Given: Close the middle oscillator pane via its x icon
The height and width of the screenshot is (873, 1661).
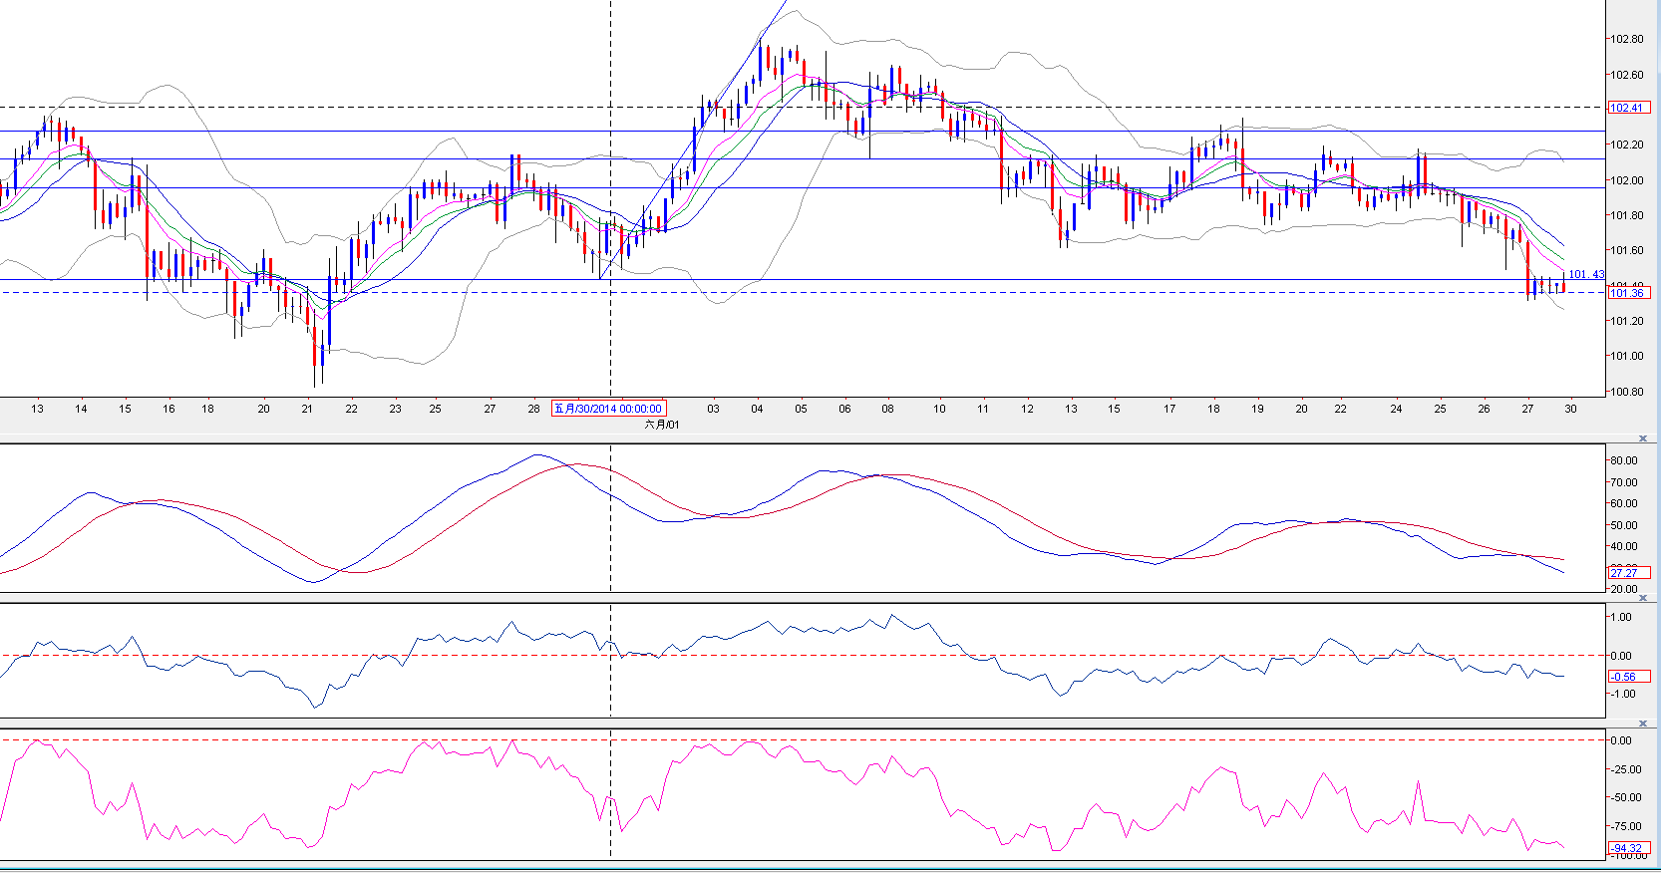Looking at the screenshot, I should (1643, 597).
